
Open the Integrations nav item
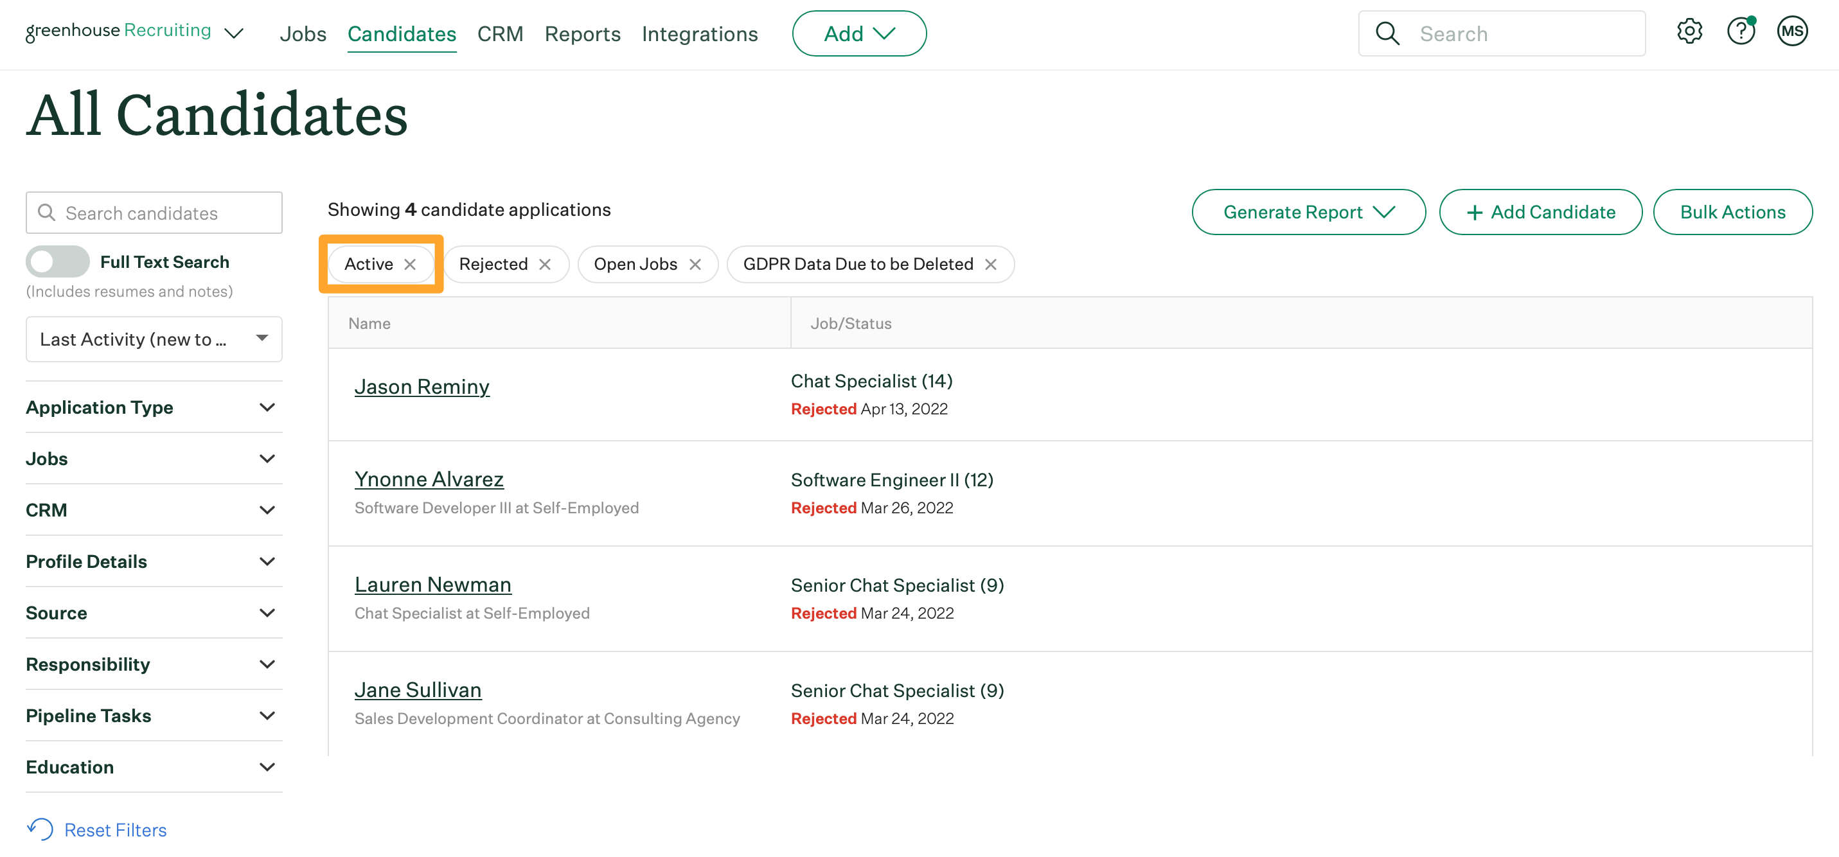(x=699, y=33)
